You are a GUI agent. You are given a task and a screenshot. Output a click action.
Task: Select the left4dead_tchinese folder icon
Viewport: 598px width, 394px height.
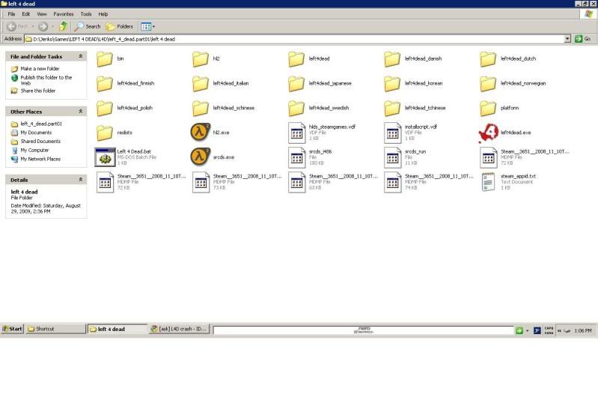(x=392, y=109)
